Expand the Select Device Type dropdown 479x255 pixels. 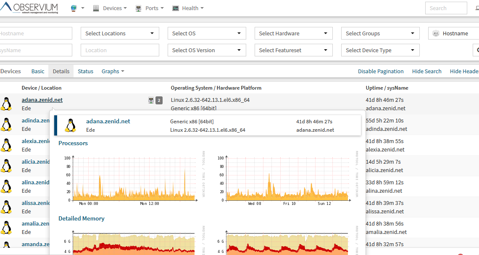tap(380, 50)
